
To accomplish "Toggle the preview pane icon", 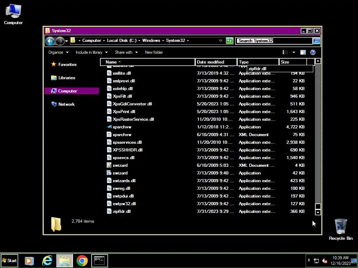I will tap(303, 52).
